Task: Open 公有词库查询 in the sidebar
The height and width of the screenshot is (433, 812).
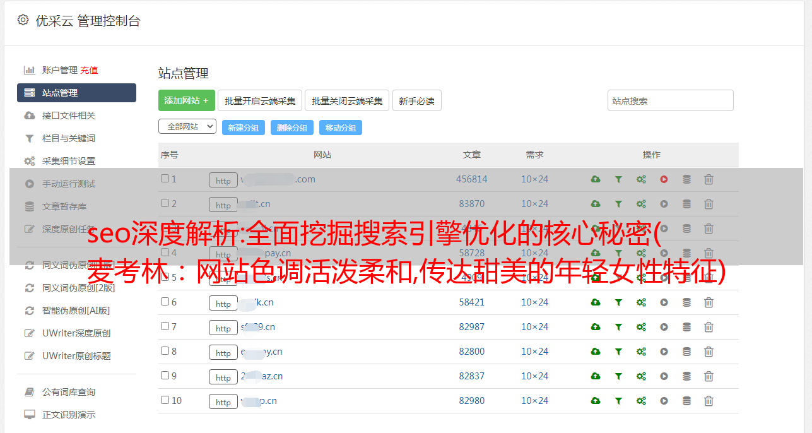Action: coord(69,392)
